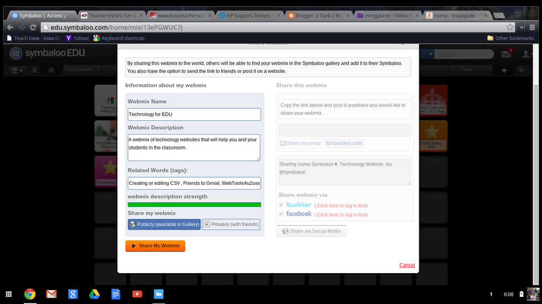Open the clock in system tray
The image size is (542, 304).
[x=508, y=295]
